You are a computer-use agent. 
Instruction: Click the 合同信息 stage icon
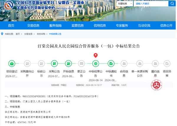point(124,63)
